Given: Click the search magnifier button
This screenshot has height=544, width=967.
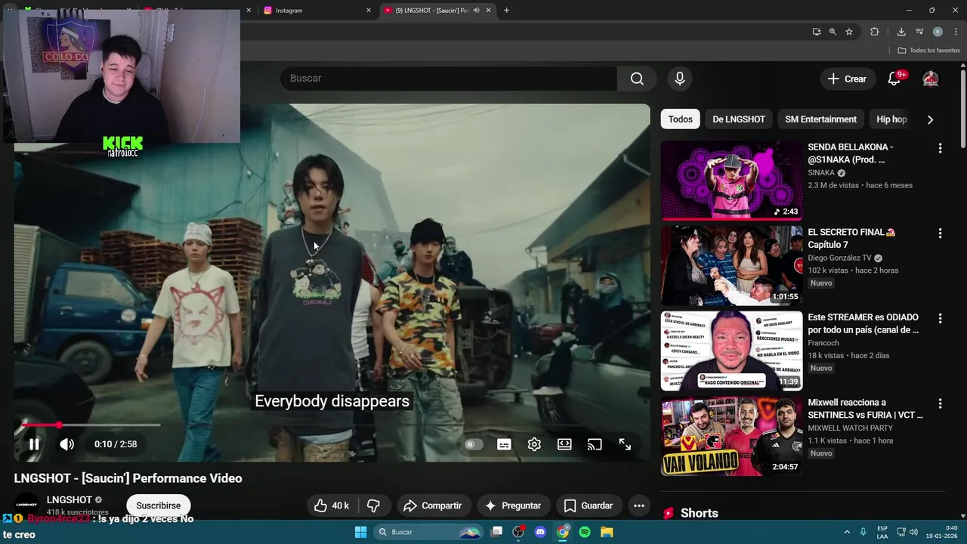Looking at the screenshot, I should (637, 79).
